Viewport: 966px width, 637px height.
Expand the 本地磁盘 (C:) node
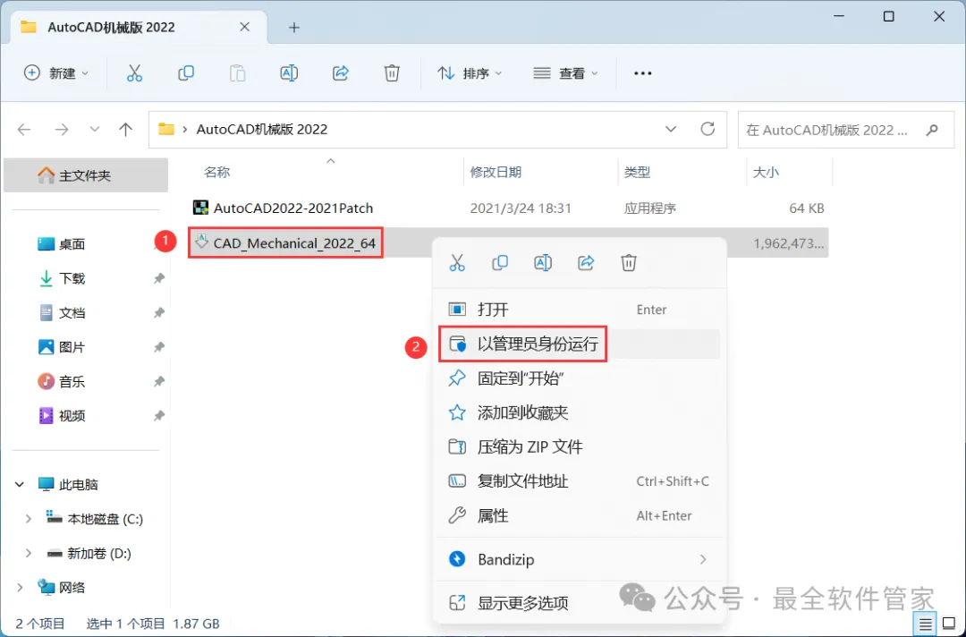(x=29, y=519)
